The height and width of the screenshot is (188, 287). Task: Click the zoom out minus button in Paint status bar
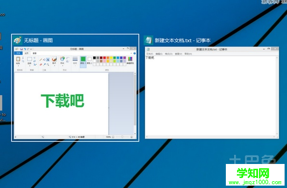click(113, 137)
